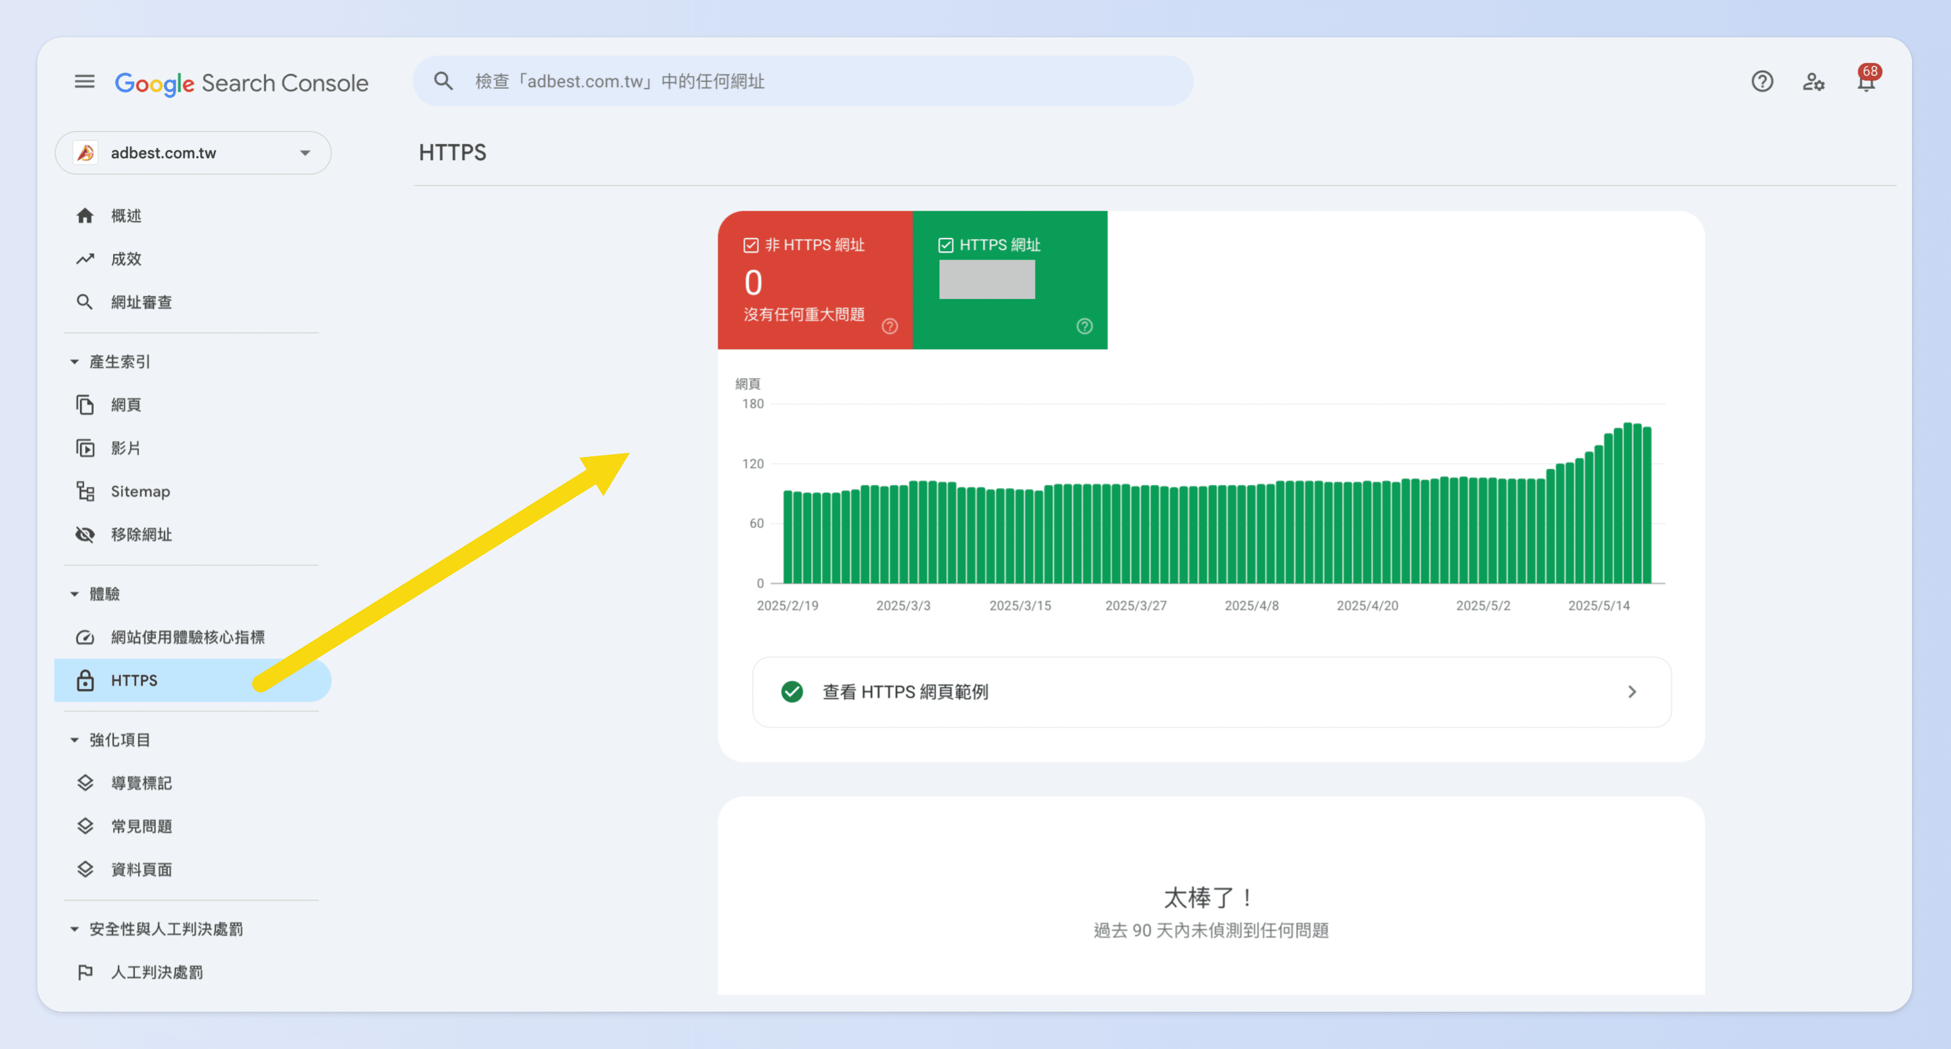This screenshot has width=1951, height=1049.
Task: Open the help question mark icon
Action: (x=1762, y=82)
